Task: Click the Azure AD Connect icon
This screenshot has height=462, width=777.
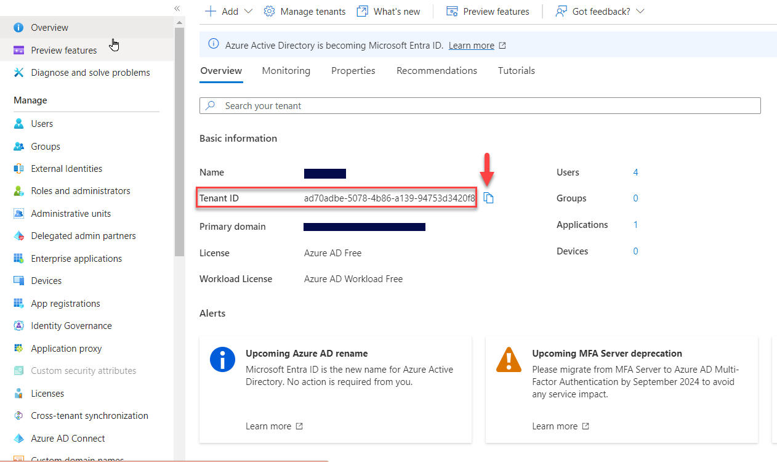Action: 18,439
